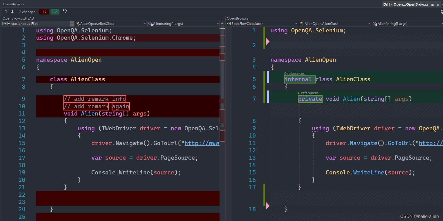Click OpenBrow.cs label above the right pane
The width and height of the screenshot is (443, 221).
[237, 18]
